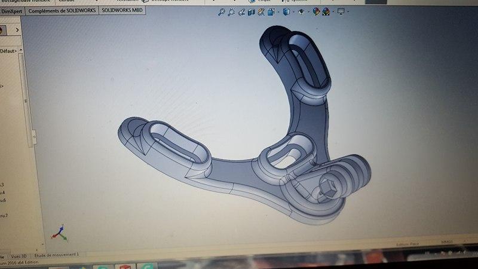Open dropdown arrow after View Orientation icon
478x269 pixels.
click(x=278, y=12)
